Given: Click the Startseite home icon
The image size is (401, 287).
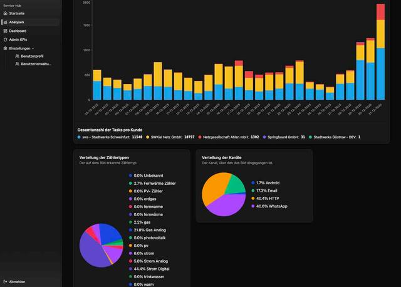Looking at the screenshot, I should pyautogui.click(x=6, y=13).
